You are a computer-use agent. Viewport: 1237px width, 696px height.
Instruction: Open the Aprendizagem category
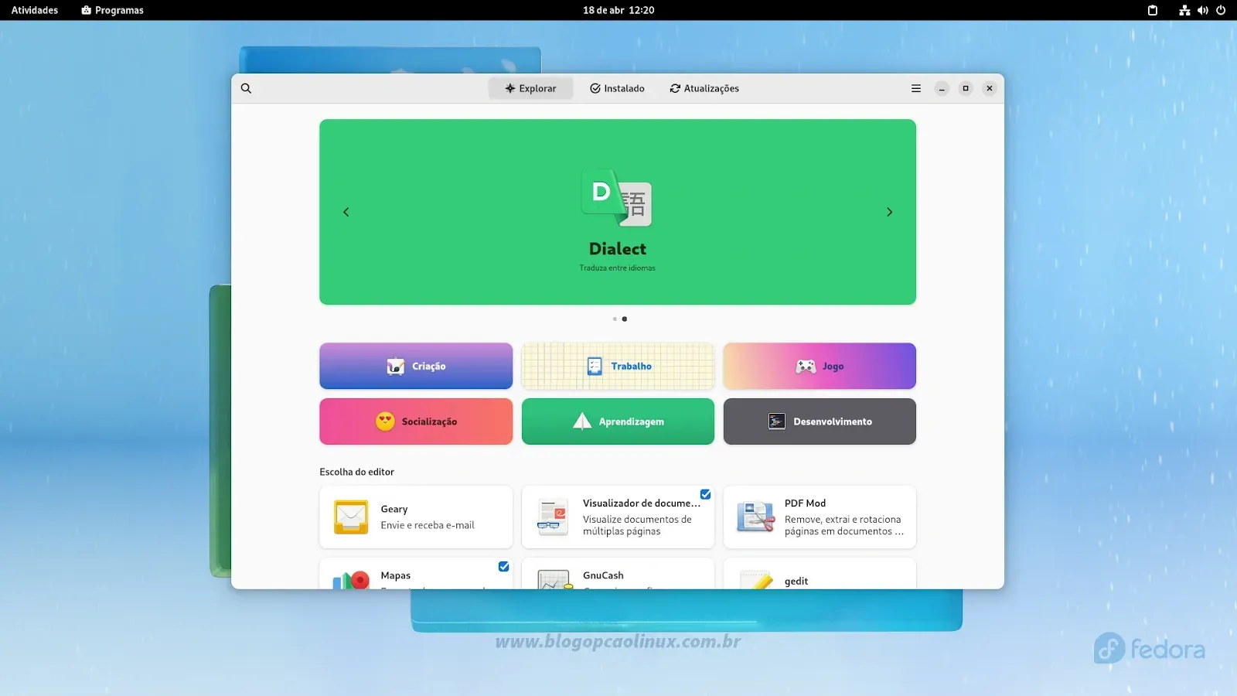(618, 421)
